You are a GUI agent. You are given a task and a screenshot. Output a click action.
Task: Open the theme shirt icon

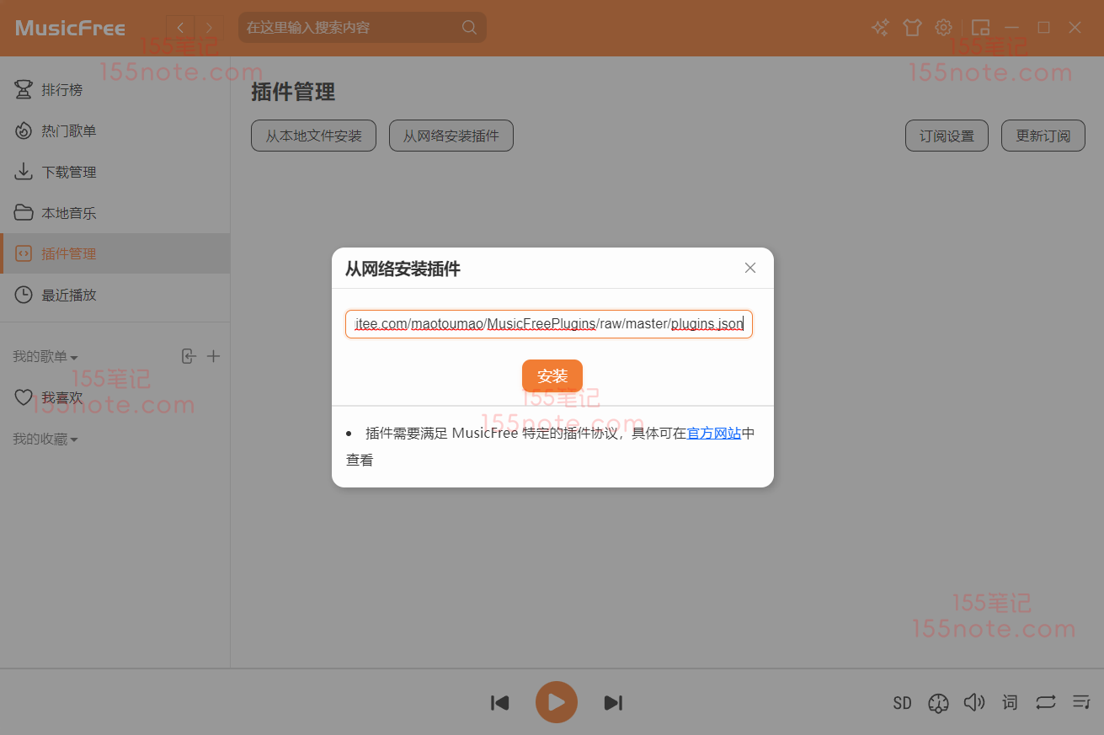pos(912,28)
